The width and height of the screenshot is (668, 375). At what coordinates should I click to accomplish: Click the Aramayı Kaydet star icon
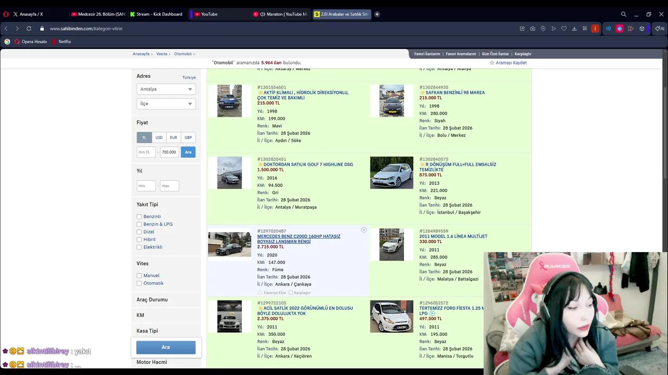tap(492, 63)
